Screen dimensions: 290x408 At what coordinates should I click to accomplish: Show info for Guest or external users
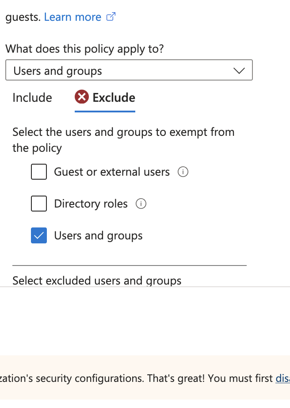(x=183, y=172)
